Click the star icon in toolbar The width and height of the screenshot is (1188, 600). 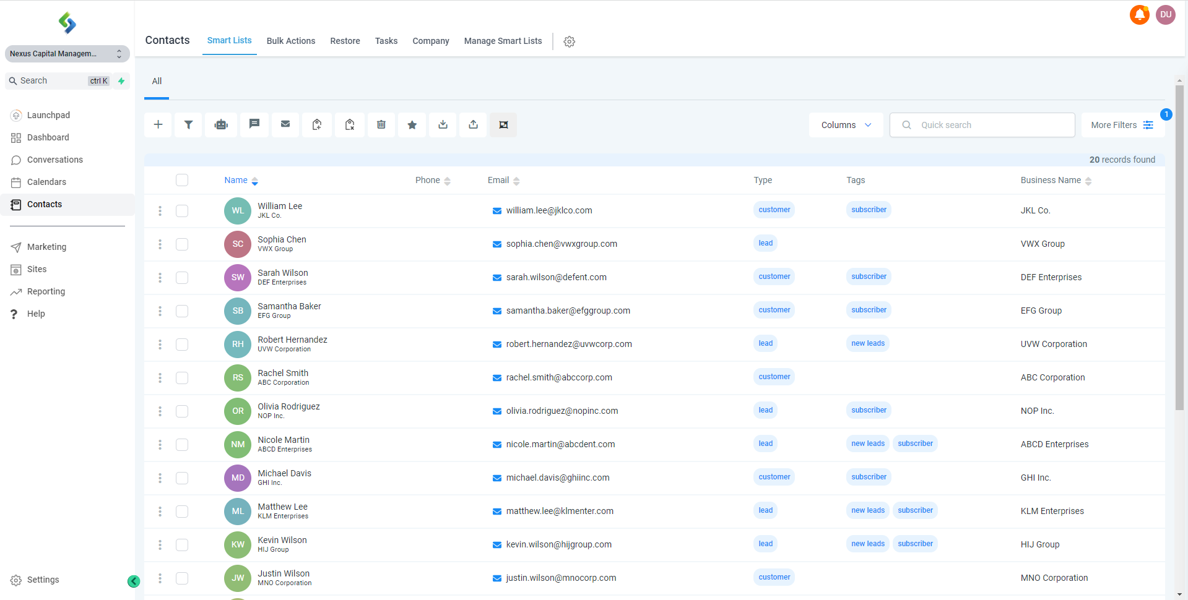point(412,125)
